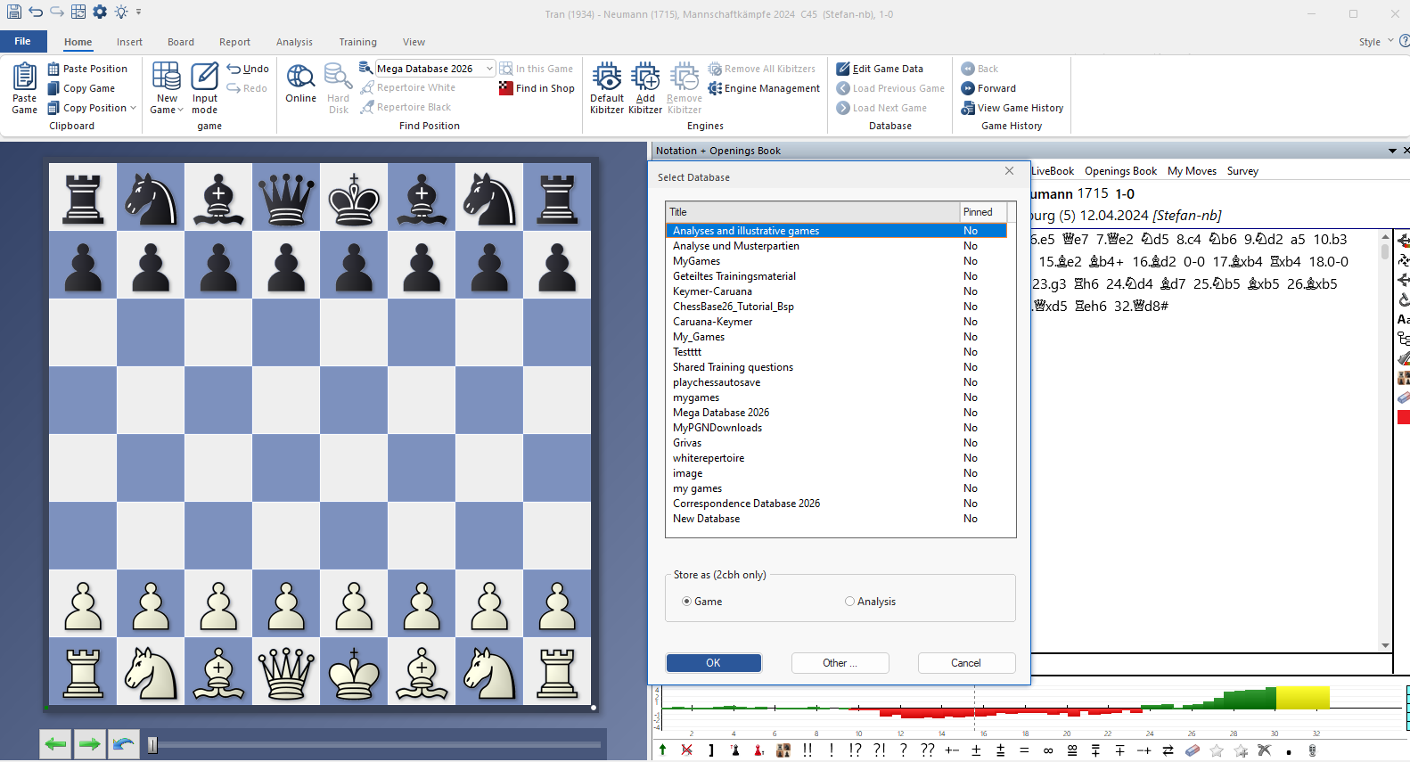Image resolution: width=1410 pixels, height=762 pixels.
Task: Select the Game radio button
Action: click(687, 602)
